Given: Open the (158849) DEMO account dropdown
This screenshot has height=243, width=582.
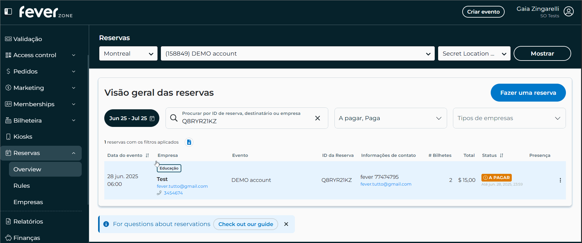Looking at the screenshot, I should pos(298,53).
